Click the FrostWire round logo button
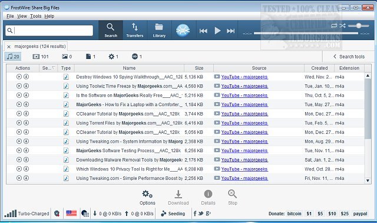The image size is (377, 223). coord(183,30)
